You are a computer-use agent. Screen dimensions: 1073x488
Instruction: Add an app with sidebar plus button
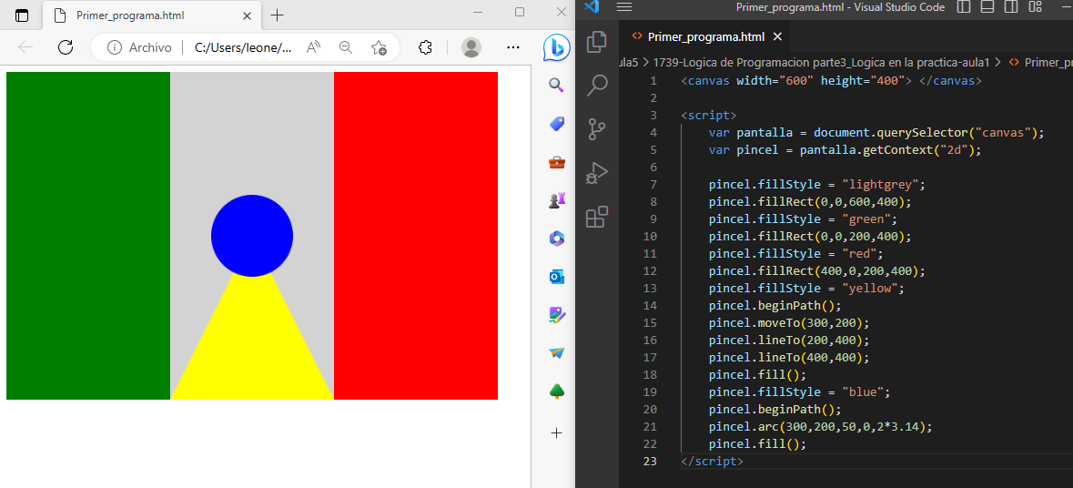click(556, 433)
